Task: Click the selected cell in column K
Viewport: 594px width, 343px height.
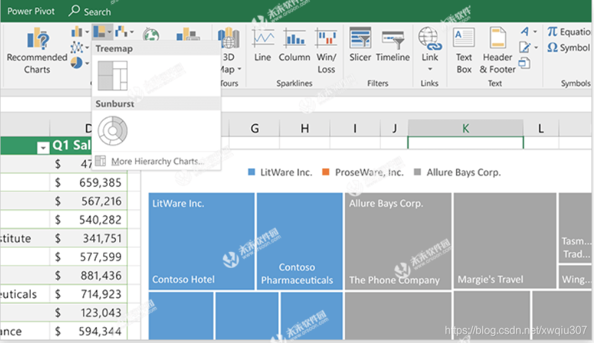Action: click(465, 142)
